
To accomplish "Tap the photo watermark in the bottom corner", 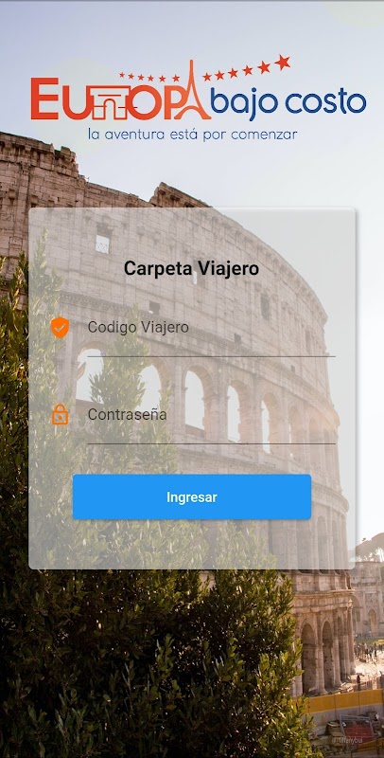I will click(346, 740).
